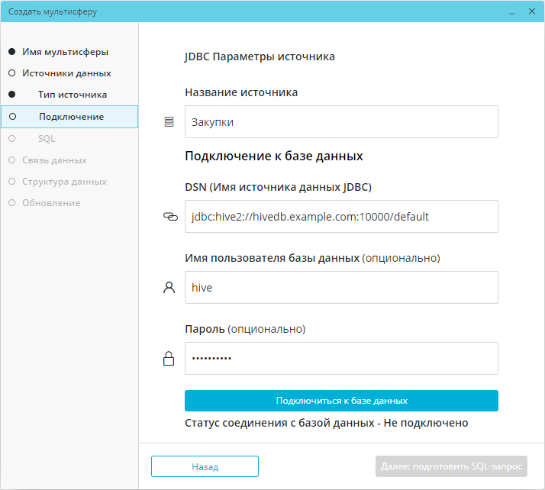The image size is (545, 490).
Task: Open the Связь данных step
Action: click(53, 160)
